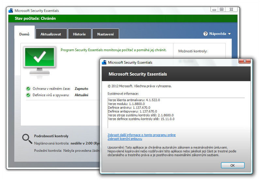Click the Podrobnosti kontroly heading
261x182 pixels.
(51, 136)
